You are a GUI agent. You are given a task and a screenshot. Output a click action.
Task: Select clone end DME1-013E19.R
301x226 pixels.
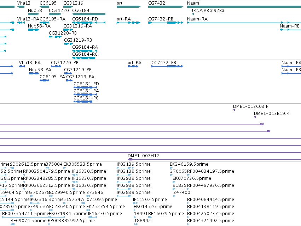click(255, 117)
